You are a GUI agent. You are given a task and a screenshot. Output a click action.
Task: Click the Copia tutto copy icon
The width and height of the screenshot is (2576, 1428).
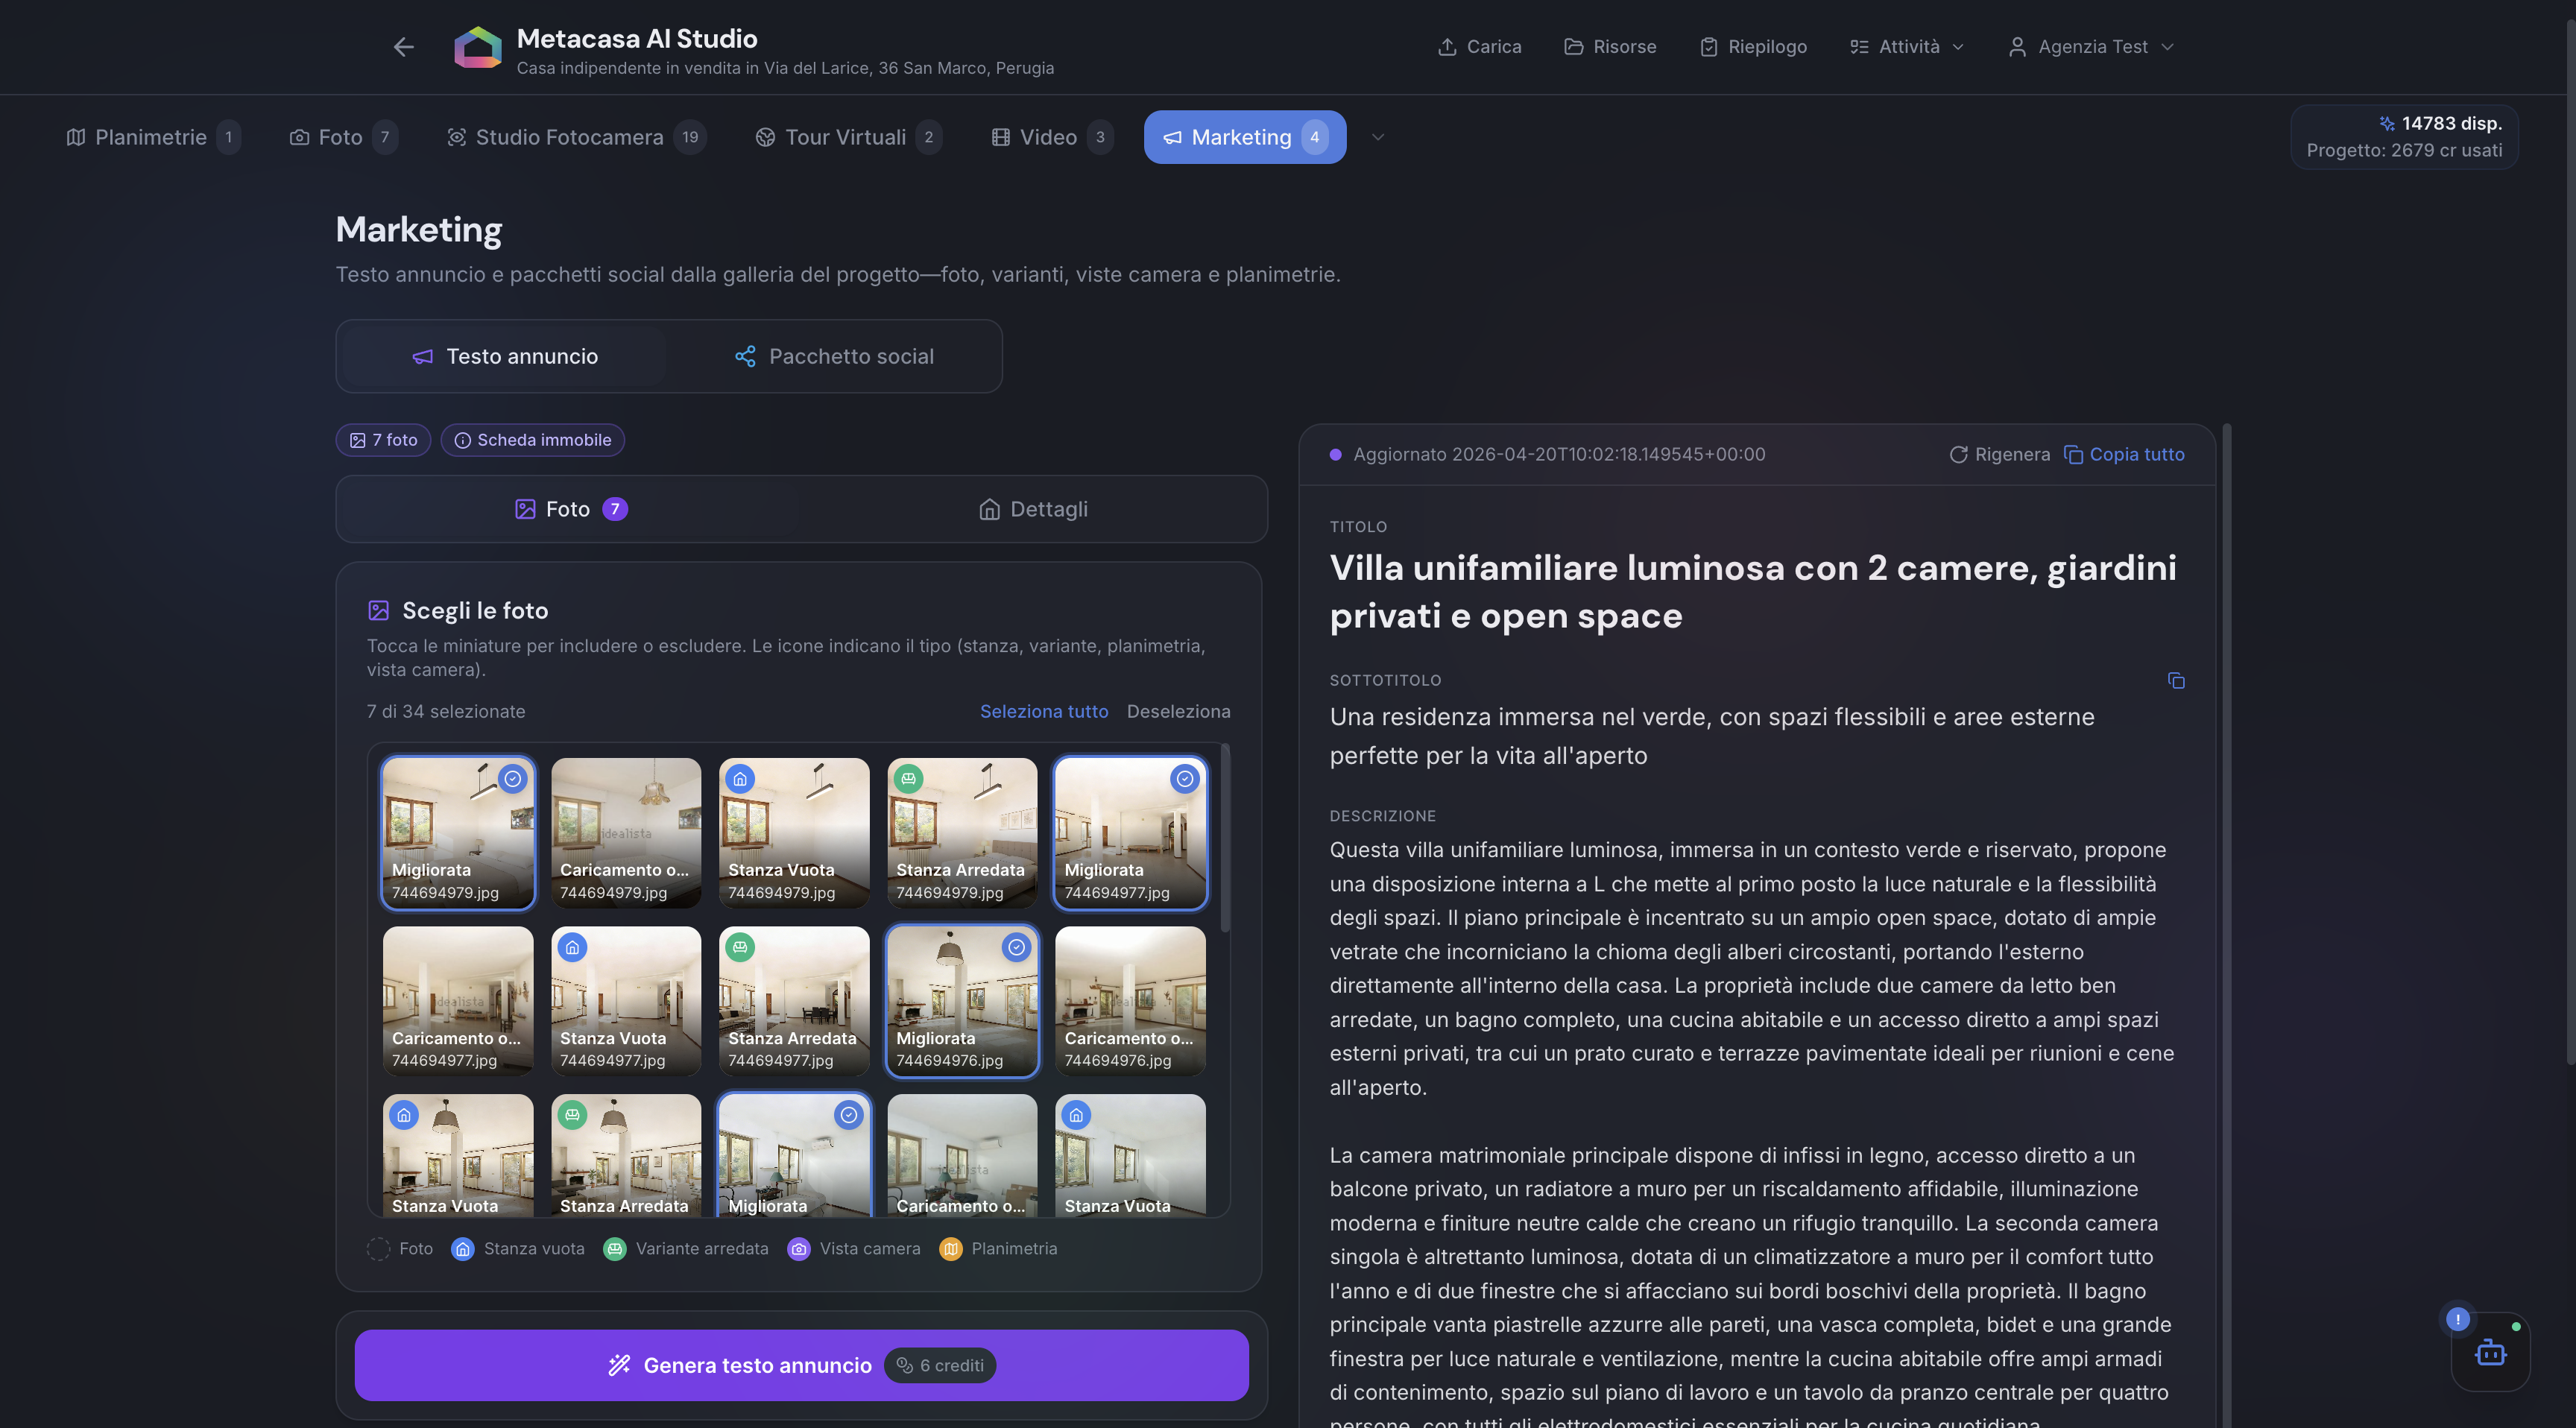tap(2073, 454)
